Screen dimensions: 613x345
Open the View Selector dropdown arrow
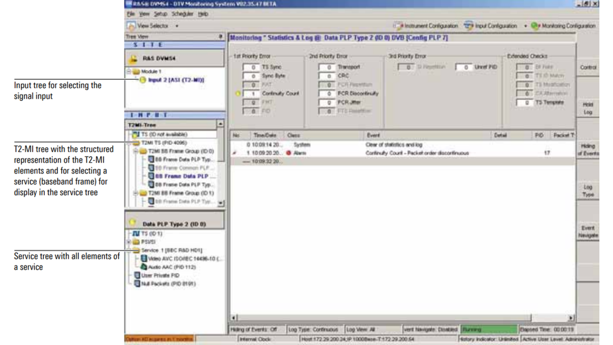pyautogui.click(x=177, y=26)
